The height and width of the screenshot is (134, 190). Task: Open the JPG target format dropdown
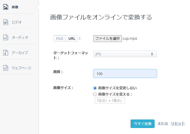125,54
